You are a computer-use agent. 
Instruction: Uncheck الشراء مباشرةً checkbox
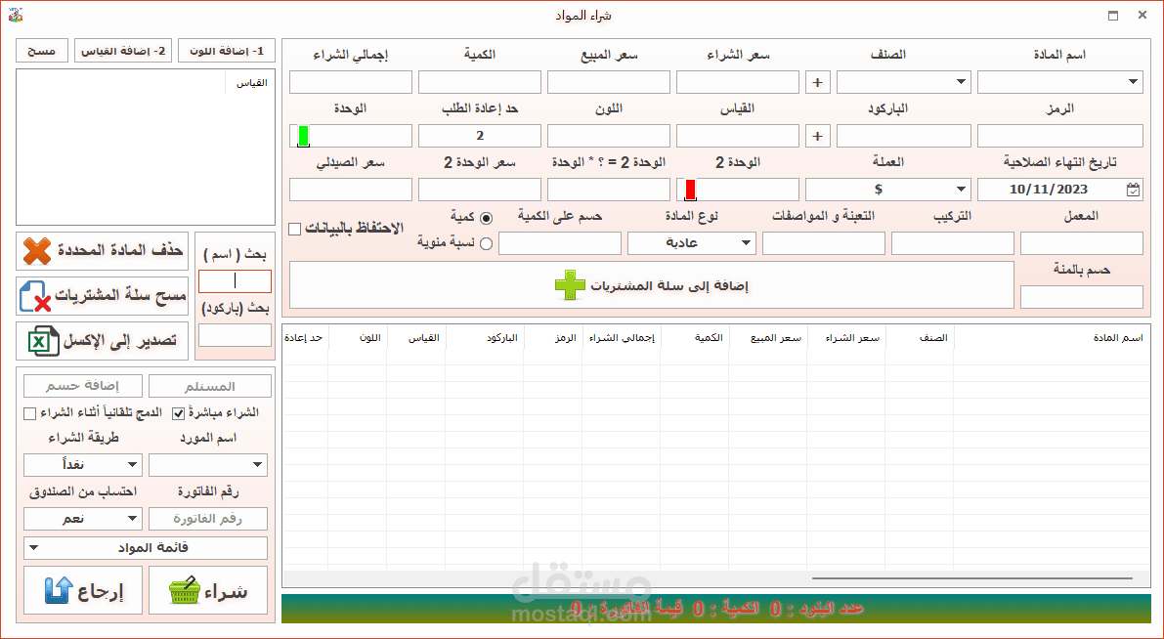(x=178, y=413)
